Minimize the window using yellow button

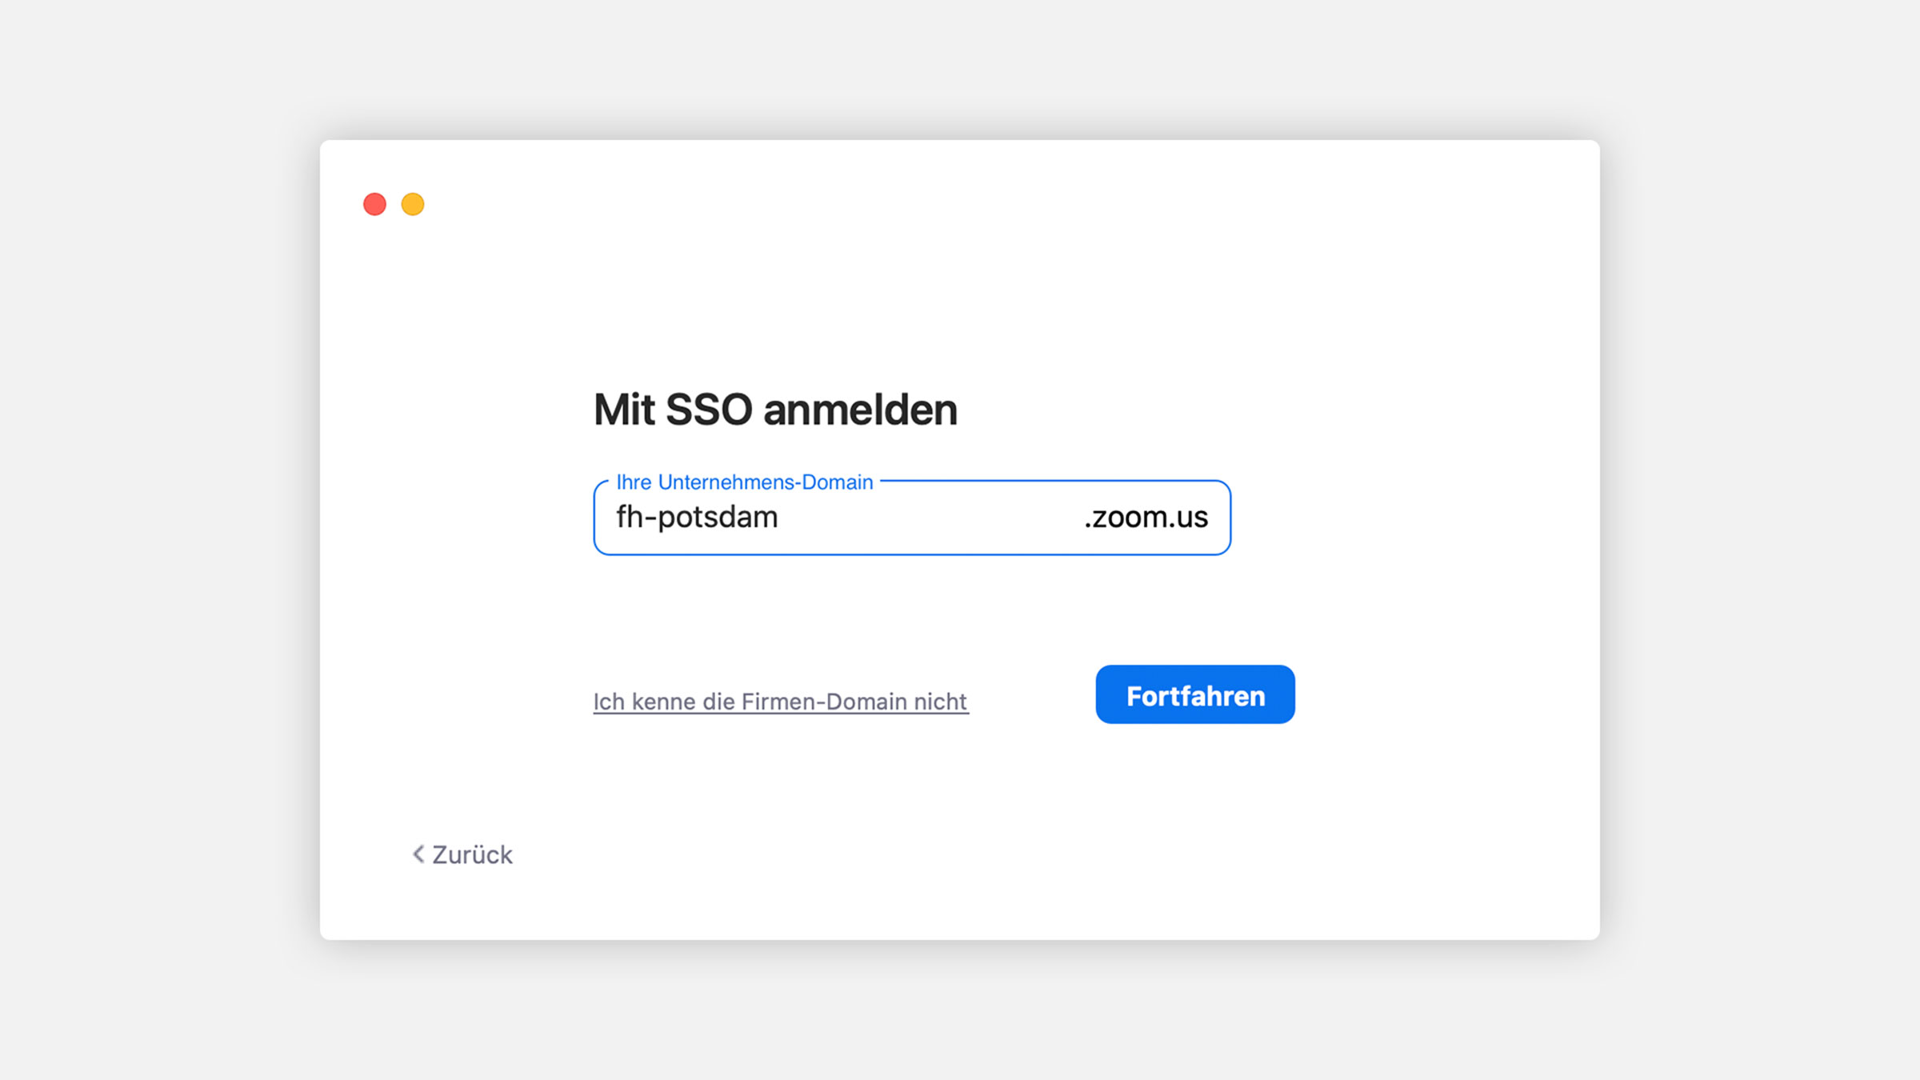[413, 205]
